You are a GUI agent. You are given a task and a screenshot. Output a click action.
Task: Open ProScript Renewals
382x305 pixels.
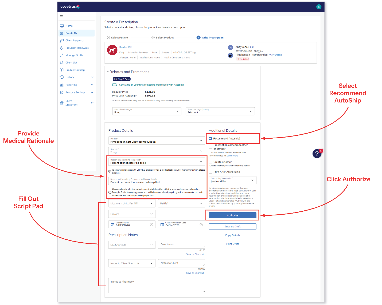(77, 48)
